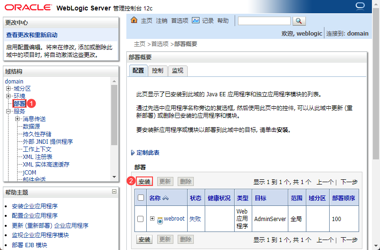The width and height of the screenshot is (380, 250).
Task: Click the top 安装 button
Action: coord(144,182)
